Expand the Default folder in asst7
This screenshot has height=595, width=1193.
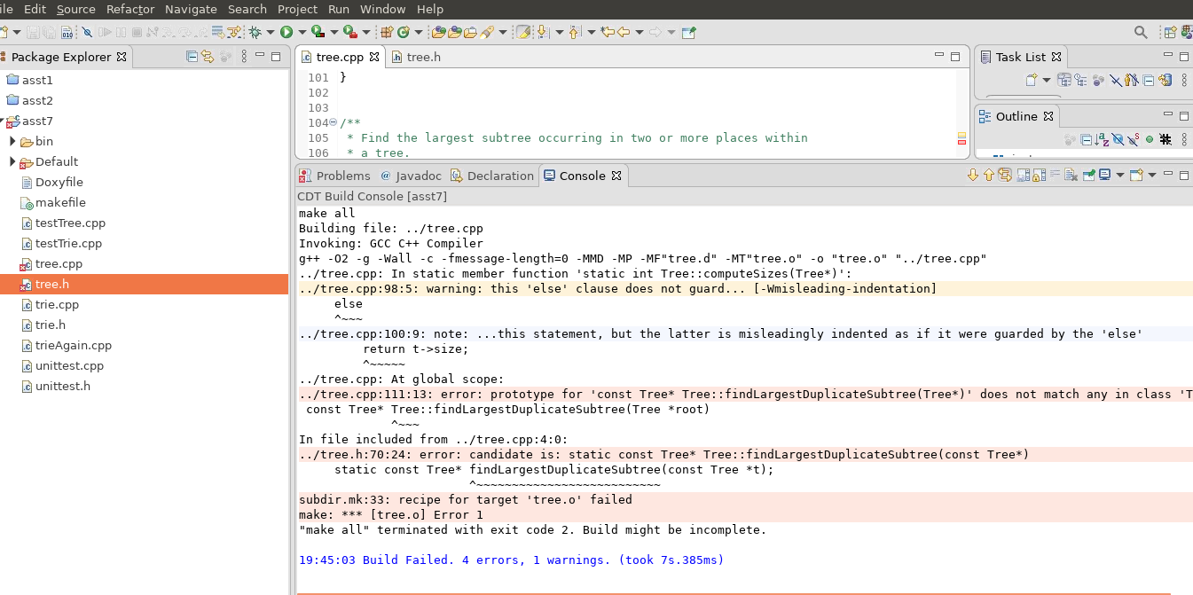point(12,161)
